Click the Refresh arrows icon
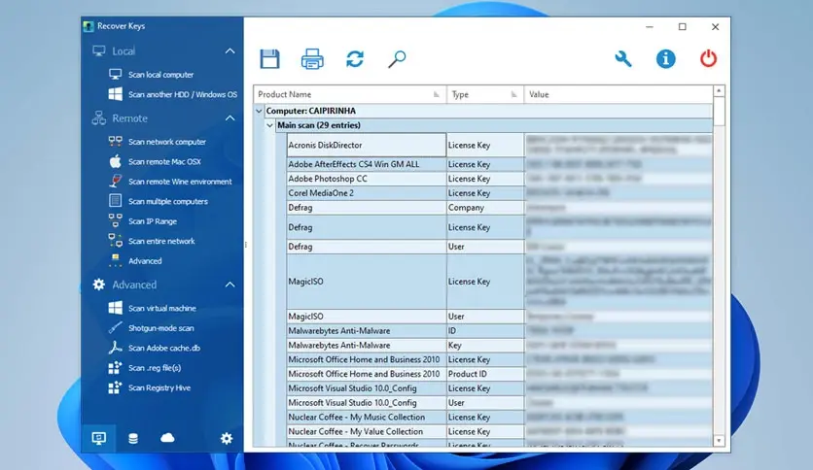The height and width of the screenshot is (470, 813). 355,59
